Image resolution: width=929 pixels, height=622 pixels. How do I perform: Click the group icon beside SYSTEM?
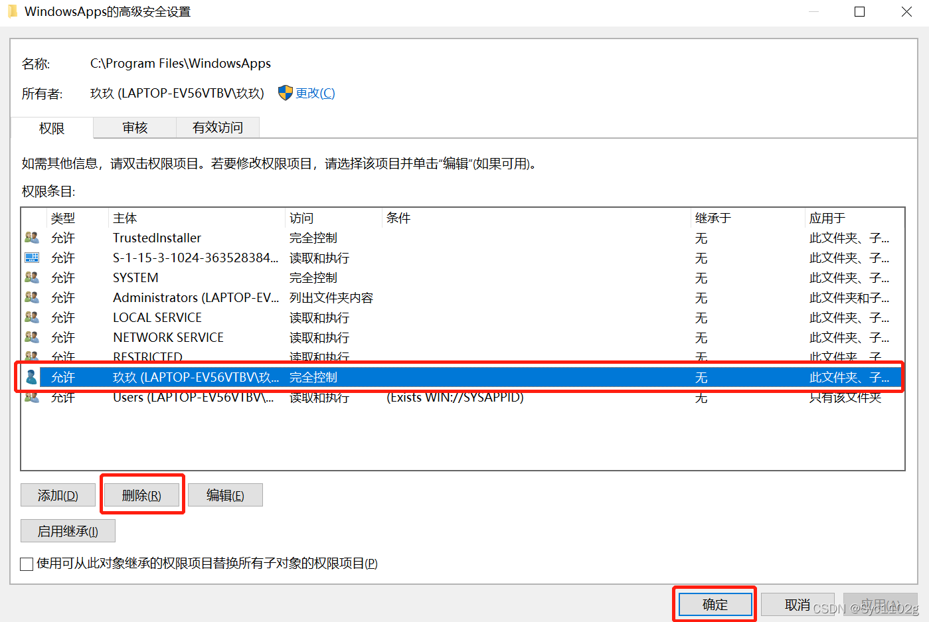click(31, 277)
